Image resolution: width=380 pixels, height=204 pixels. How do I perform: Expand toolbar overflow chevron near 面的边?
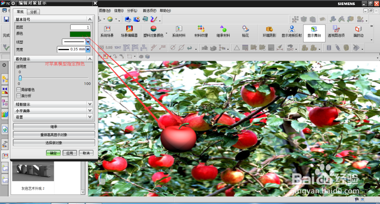pos(372,26)
